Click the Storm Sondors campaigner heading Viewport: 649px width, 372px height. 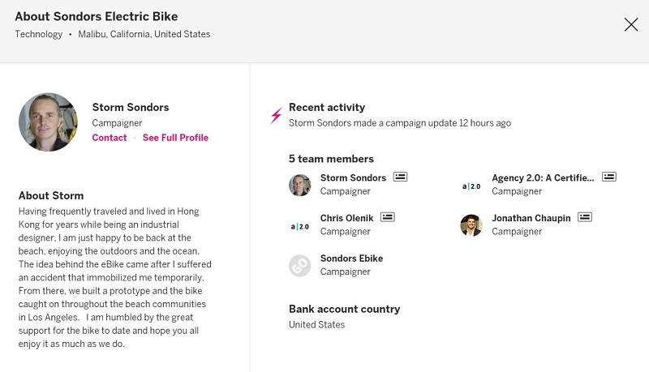tap(131, 107)
